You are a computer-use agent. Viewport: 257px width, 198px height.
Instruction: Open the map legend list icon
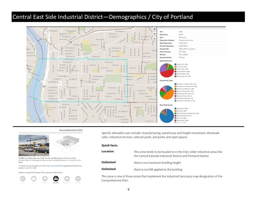[154, 38]
